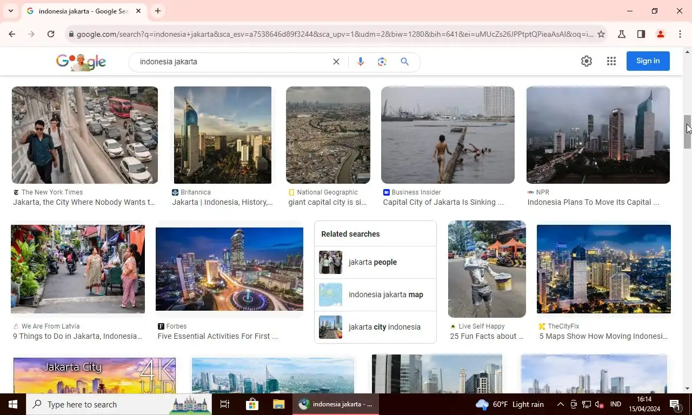Screen dimensions: 692x415
Task: Open the Jakarta City 4K UHD image
Action: click(95, 376)
